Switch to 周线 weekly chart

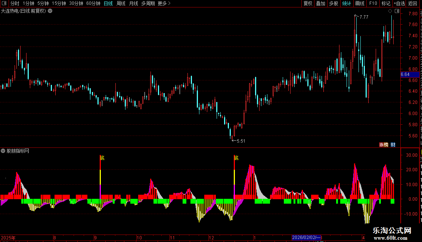[x=121, y=3]
